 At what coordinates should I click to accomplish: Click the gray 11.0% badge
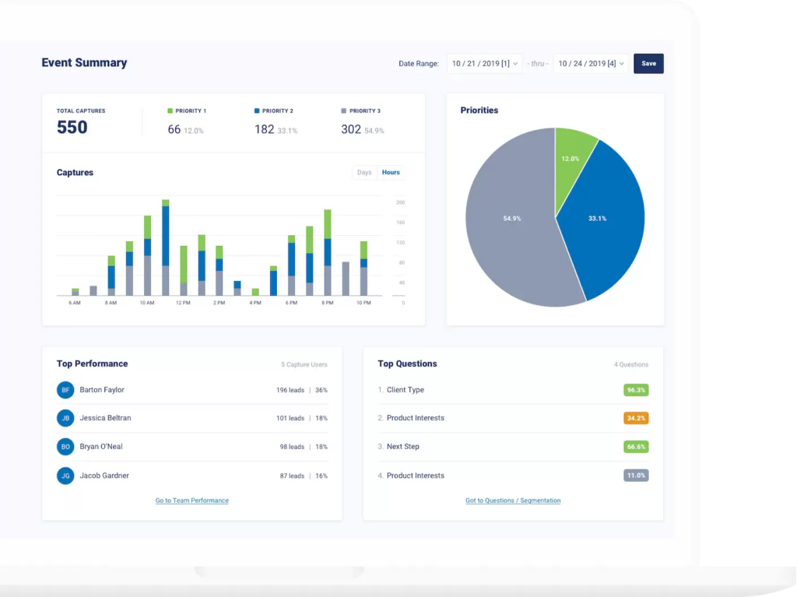636,476
